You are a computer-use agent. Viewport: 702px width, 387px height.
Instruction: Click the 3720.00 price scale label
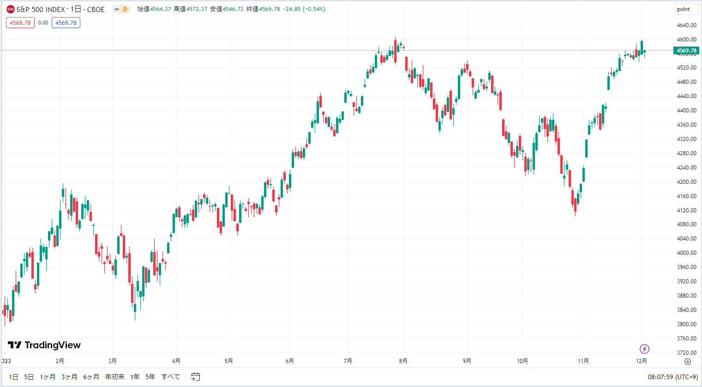pyautogui.click(x=686, y=353)
